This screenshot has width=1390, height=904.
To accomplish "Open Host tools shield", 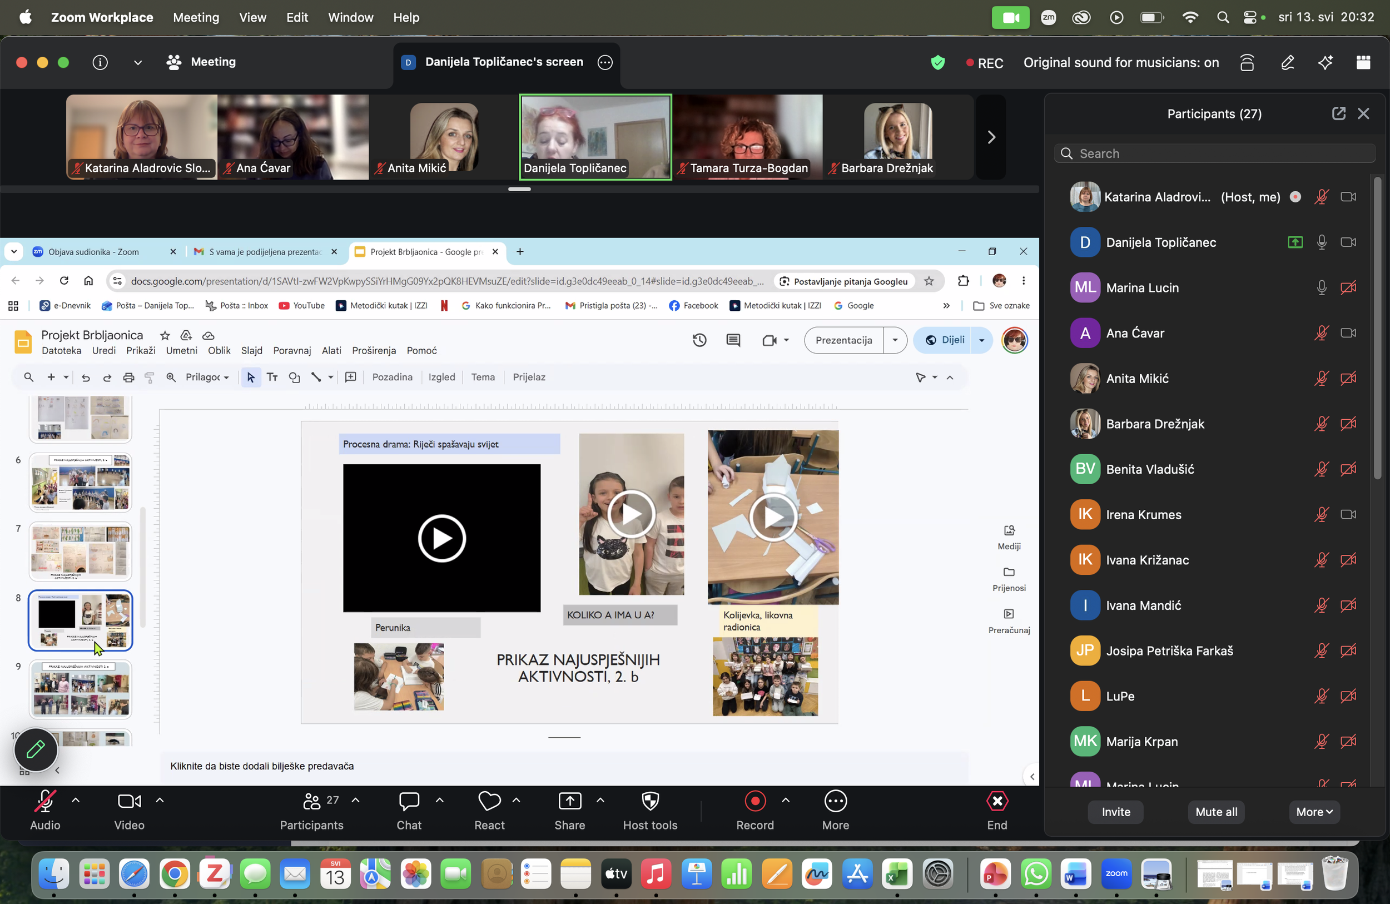I will tap(650, 811).
